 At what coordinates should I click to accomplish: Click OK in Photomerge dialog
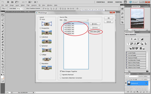tap(108, 18)
